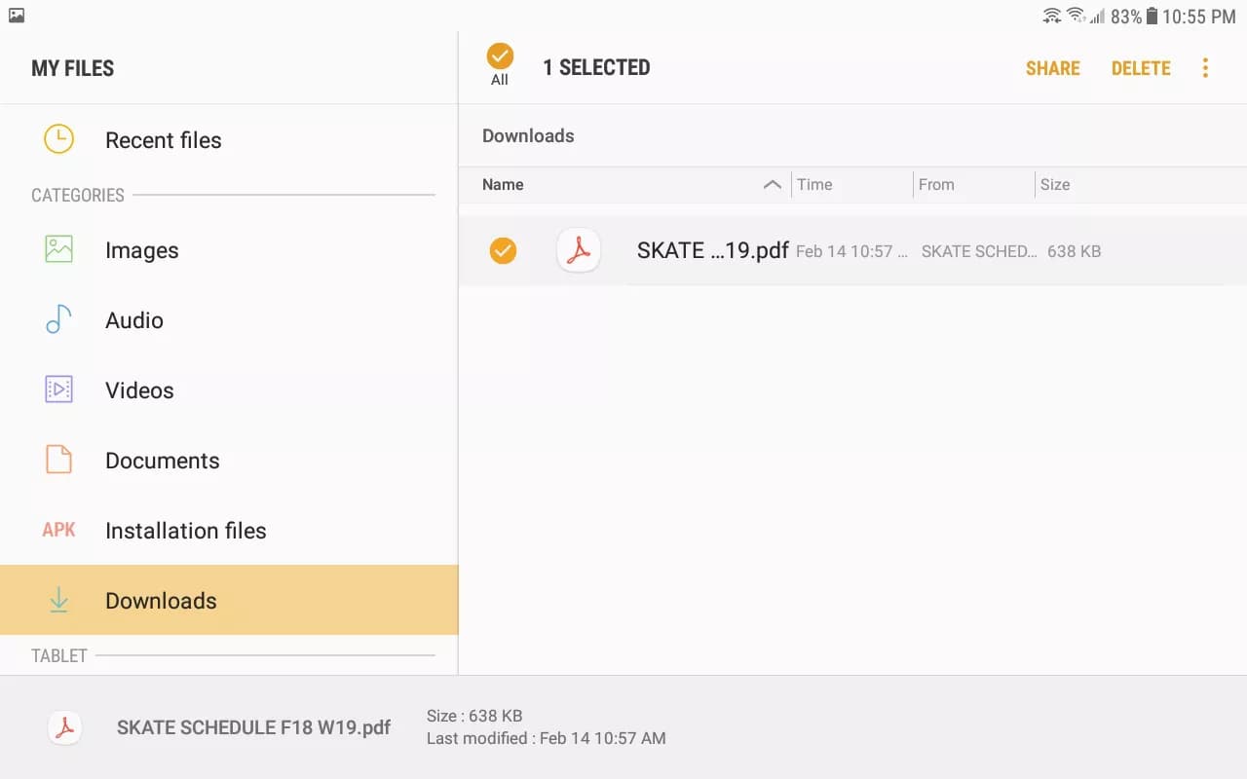The height and width of the screenshot is (779, 1247).
Task: Click the Downloads arrow icon
Action: 58,601
